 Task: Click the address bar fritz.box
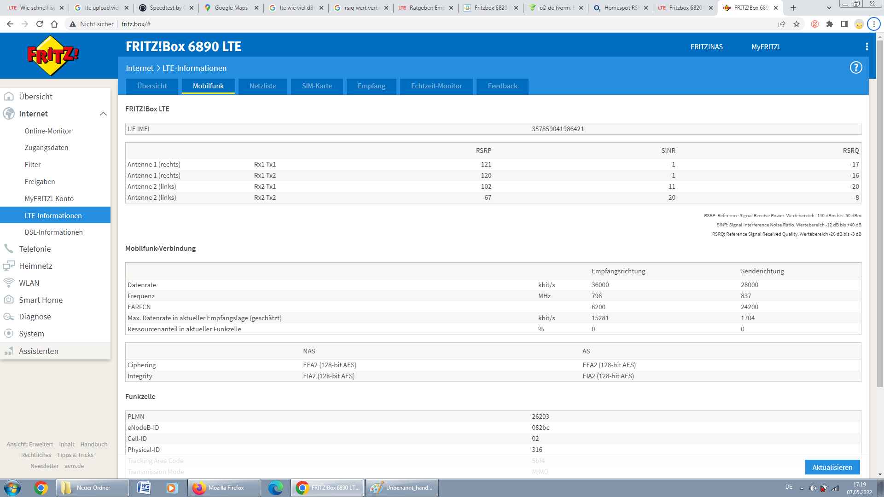click(136, 24)
